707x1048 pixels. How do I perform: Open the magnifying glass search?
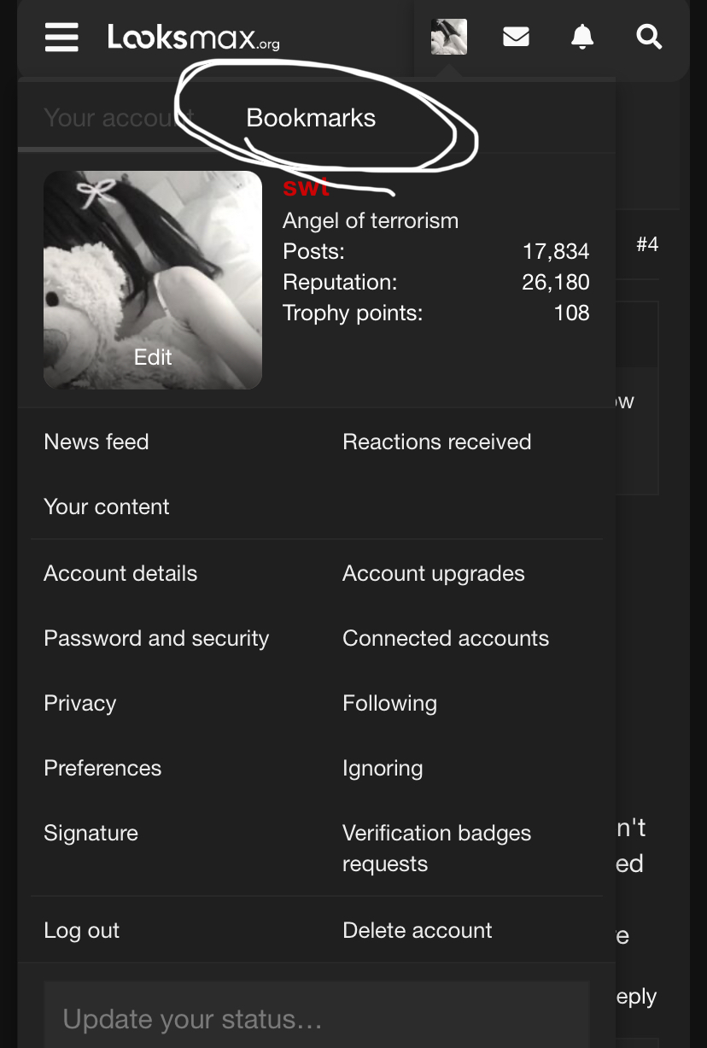point(649,38)
